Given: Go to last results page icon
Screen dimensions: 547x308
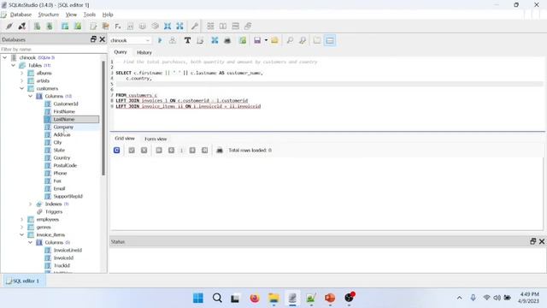Looking at the screenshot, I should [x=205, y=151].
